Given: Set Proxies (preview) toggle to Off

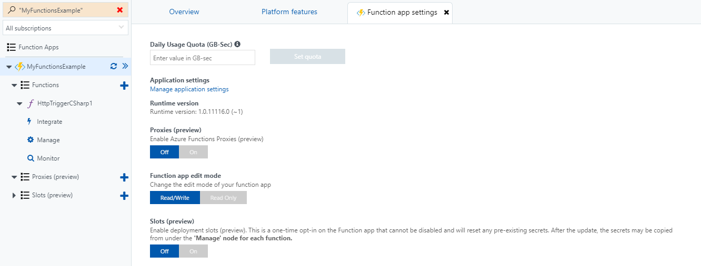Looking at the screenshot, I should pyautogui.click(x=164, y=152).
